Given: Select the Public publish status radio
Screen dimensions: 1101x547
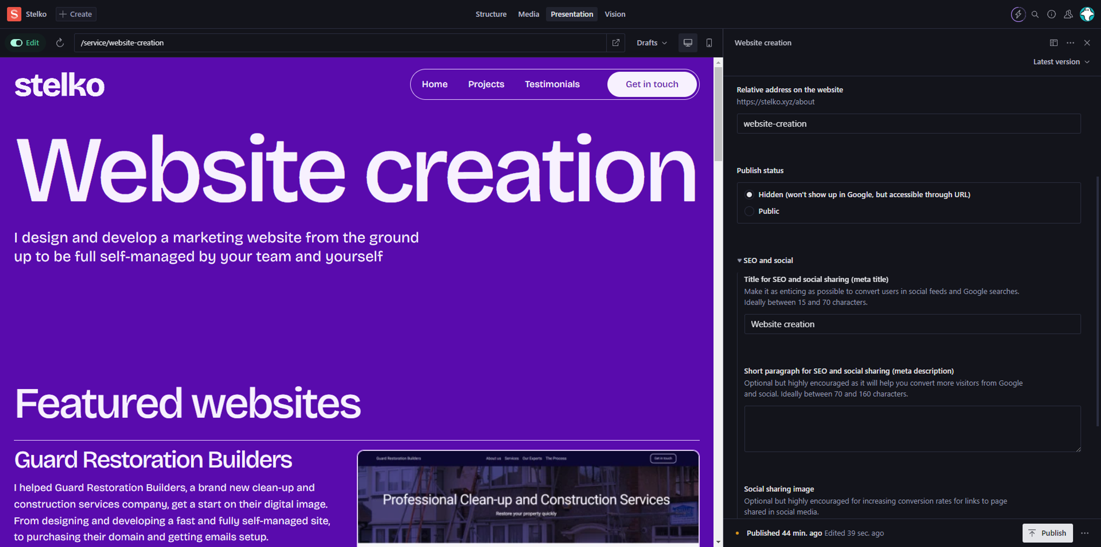Looking at the screenshot, I should (749, 211).
